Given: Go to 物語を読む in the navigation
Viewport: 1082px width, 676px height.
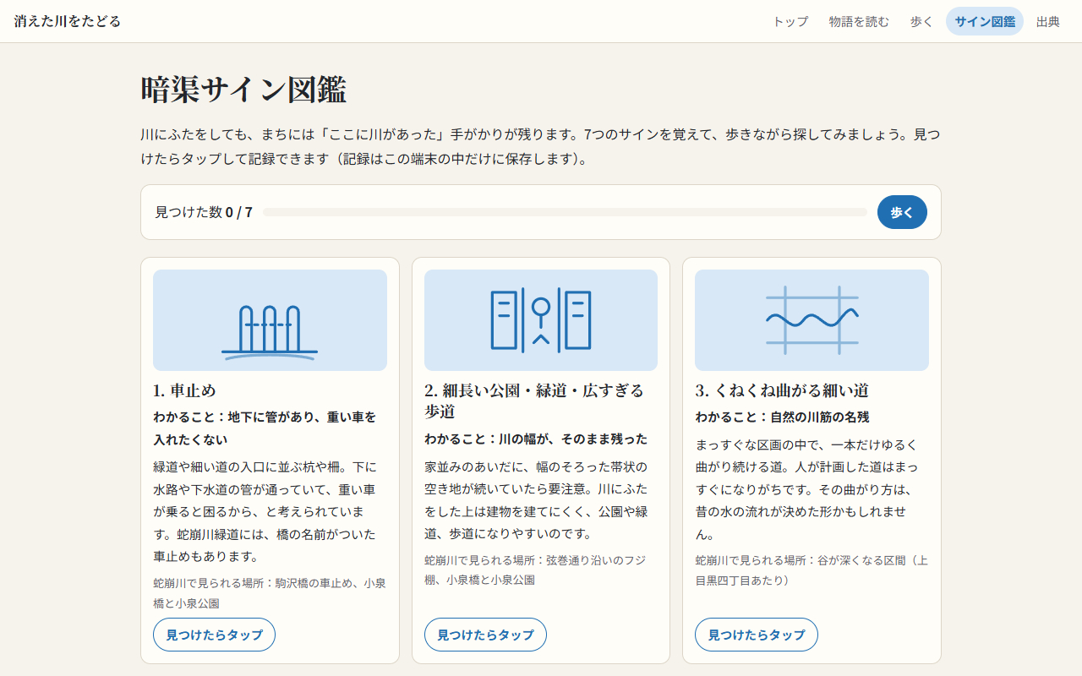Looking at the screenshot, I should point(859,21).
